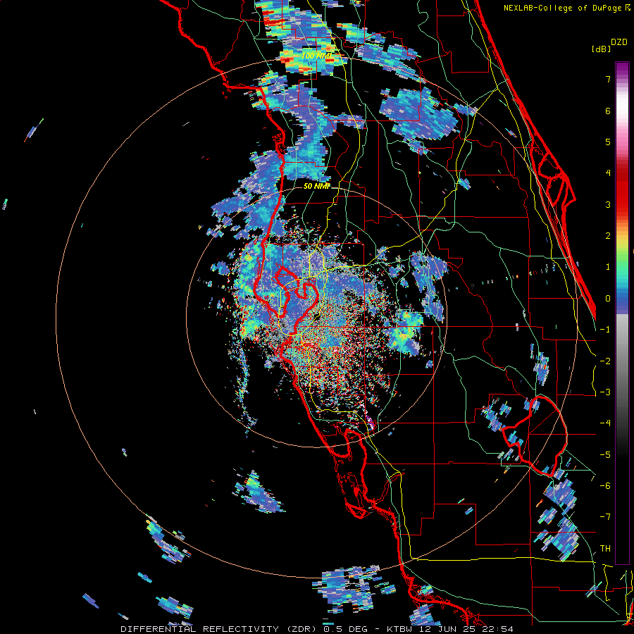The image size is (634, 634).
Task: Select the "-7" tick label on color scale
Action: tap(605, 517)
